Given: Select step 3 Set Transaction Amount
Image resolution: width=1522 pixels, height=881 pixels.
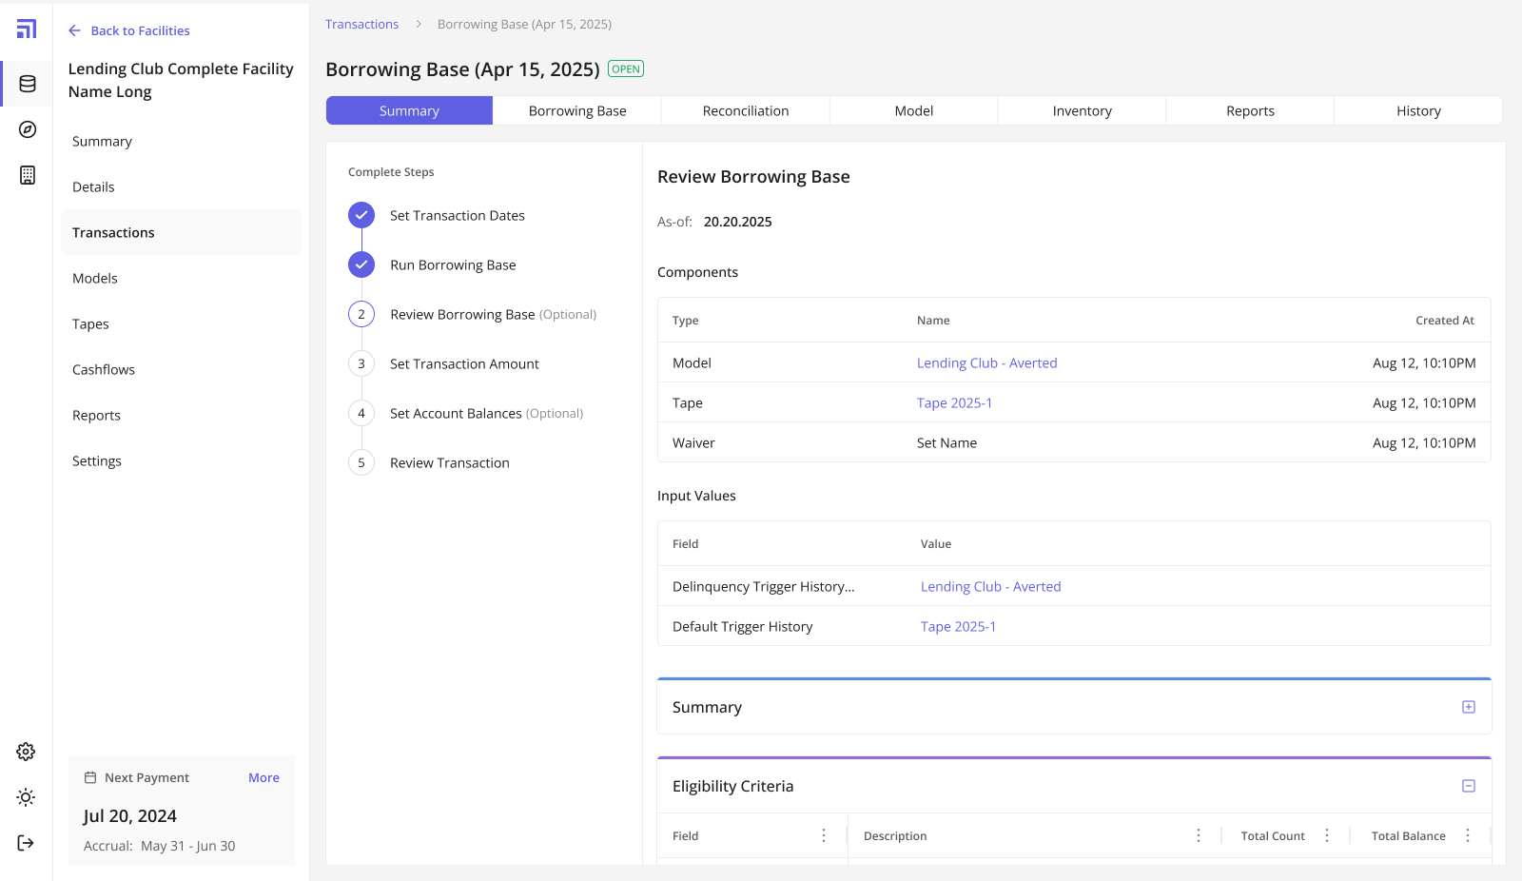Looking at the screenshot, I should (x=464, y=364).
